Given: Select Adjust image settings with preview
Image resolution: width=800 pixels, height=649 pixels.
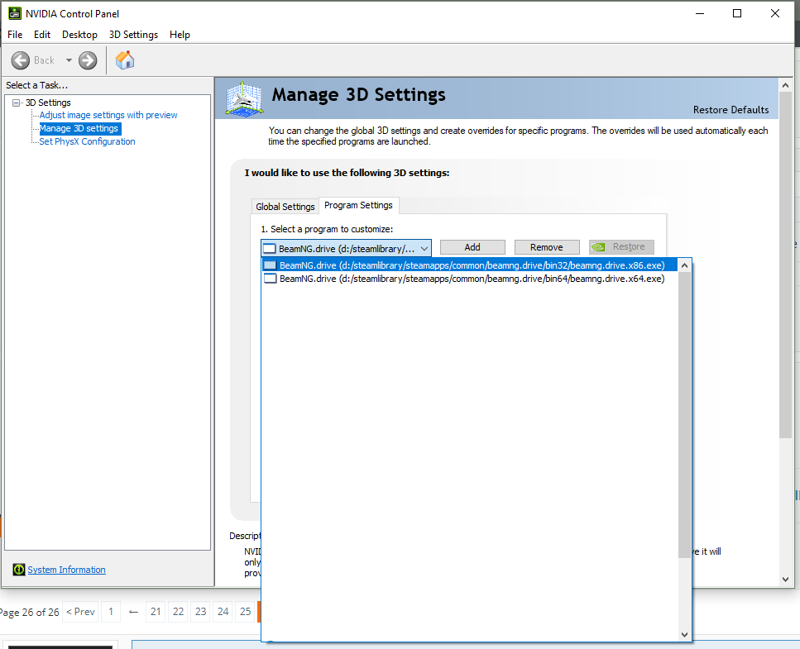Looking at the screenshot, I should [x=108, y=115].
